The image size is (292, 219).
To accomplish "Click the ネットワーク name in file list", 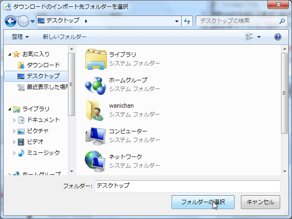I will point(125,156).
